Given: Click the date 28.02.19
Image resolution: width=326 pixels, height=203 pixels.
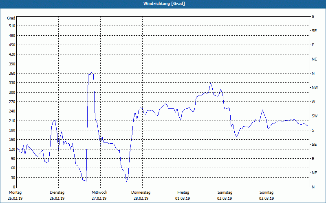Looking at the screenshot, I should [x=141, y=199].
